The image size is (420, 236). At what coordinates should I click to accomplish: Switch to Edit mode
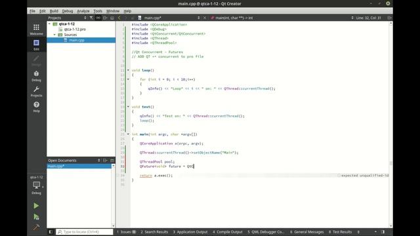coord(37,45)
